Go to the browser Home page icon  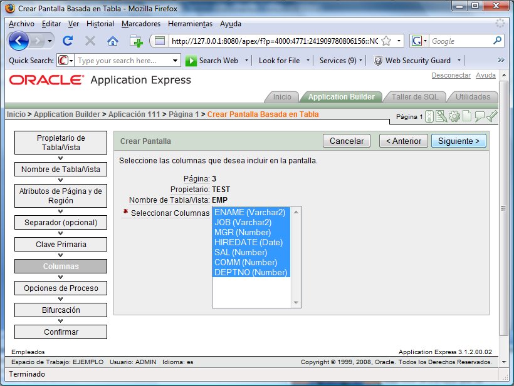point(112,41)
